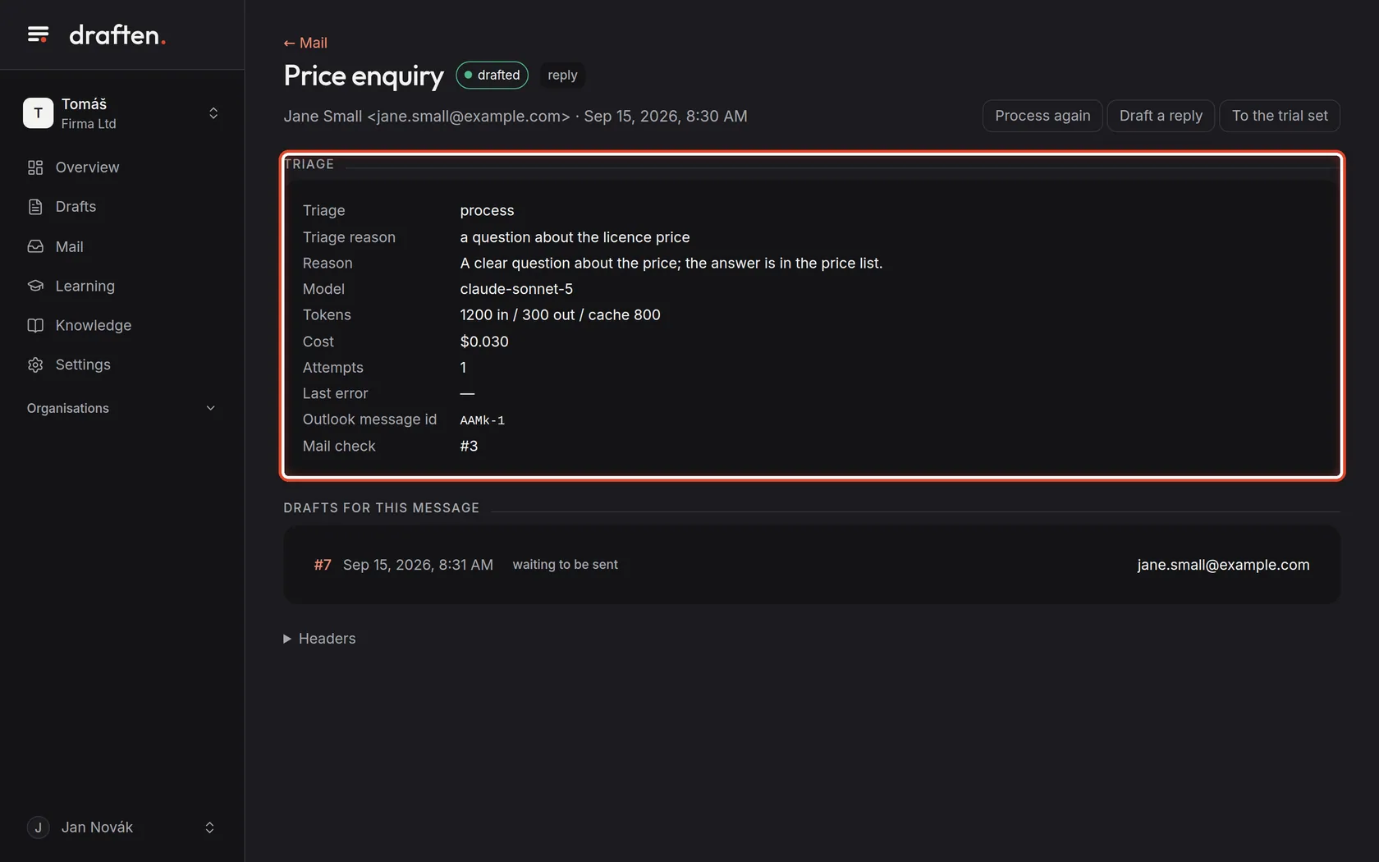Go back via the Mail link
The width and height of the screenshot is (1379, 862).
pyautogui.click(x=305, y=43)
